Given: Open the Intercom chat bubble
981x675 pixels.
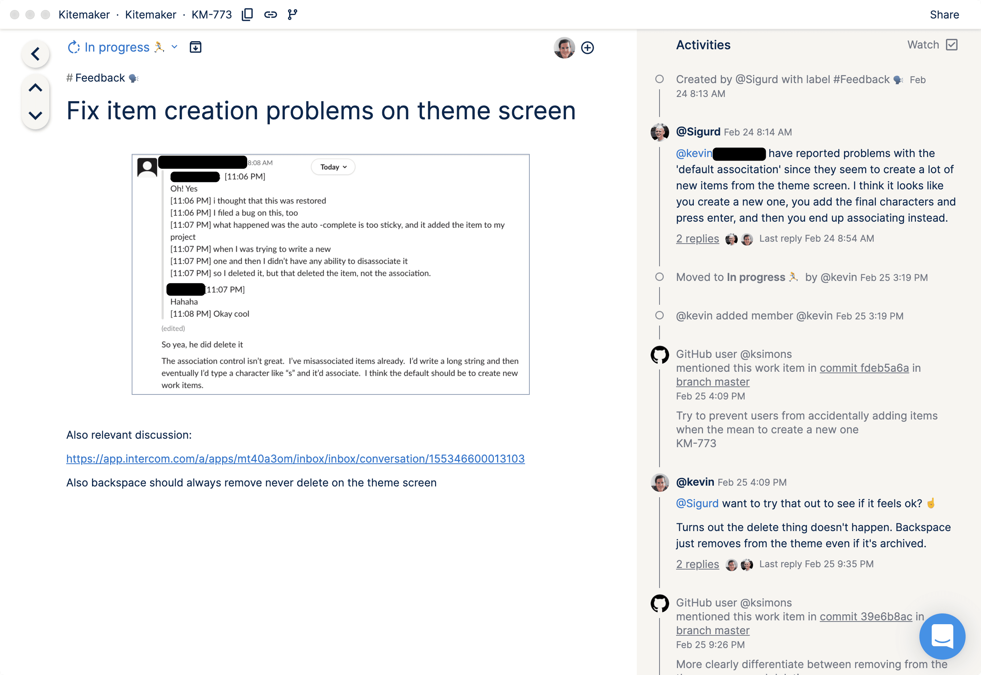Looking at the screenshot, I should (942, 637).
